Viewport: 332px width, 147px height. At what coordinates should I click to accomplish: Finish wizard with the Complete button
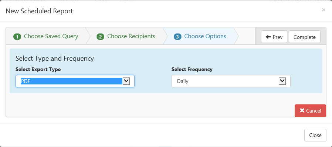pos(305,37)
